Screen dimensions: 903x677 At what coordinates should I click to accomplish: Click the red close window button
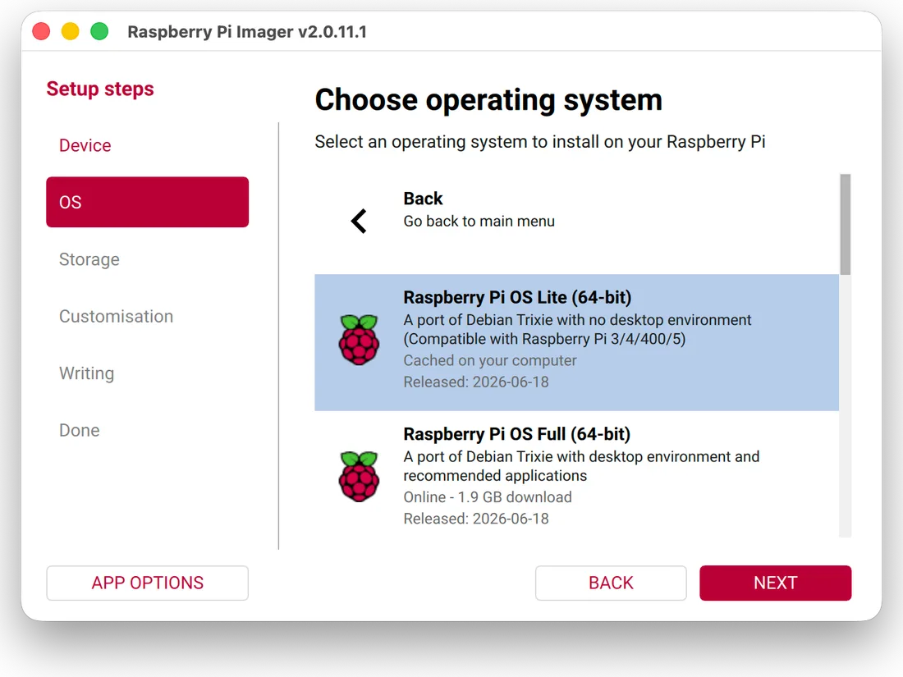[42, 31]
